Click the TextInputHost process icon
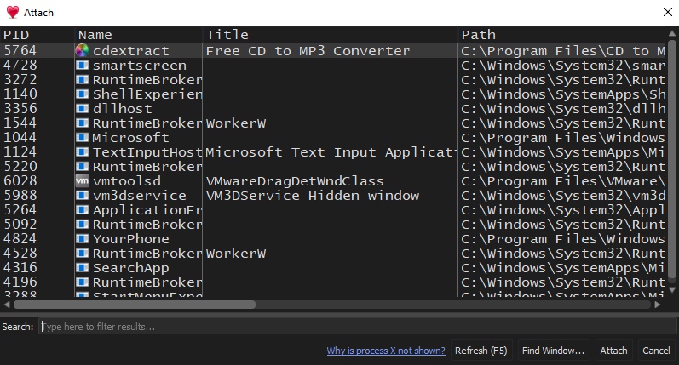 tap(83, 152)
